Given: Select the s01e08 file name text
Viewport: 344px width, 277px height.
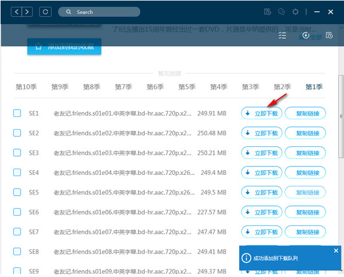Looking at the screenshot, I should tap(122, 252).
